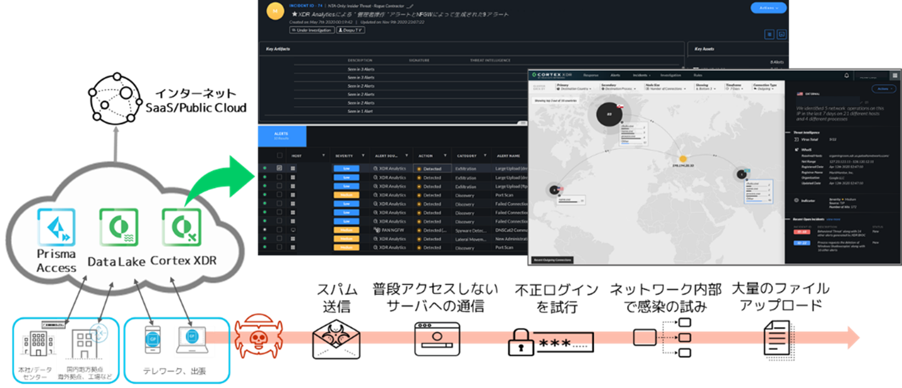Click the XDR Analytics source icon on first alert
Viewport: 902px width, 388px height.
375,168
